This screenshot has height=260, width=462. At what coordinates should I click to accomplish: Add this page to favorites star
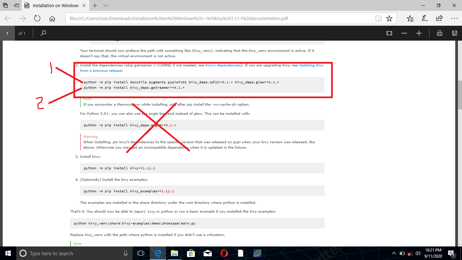pyautogui.click(x=389, y=18)
